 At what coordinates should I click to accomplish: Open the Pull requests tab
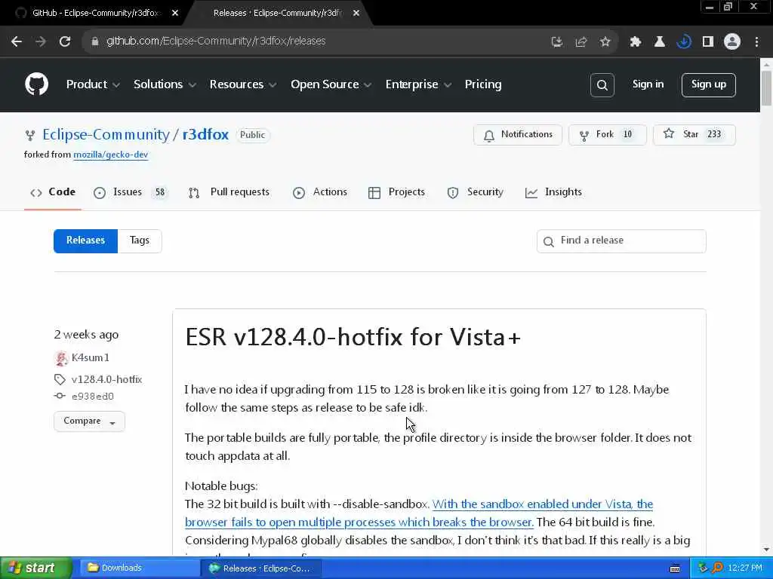coord(229,192)
